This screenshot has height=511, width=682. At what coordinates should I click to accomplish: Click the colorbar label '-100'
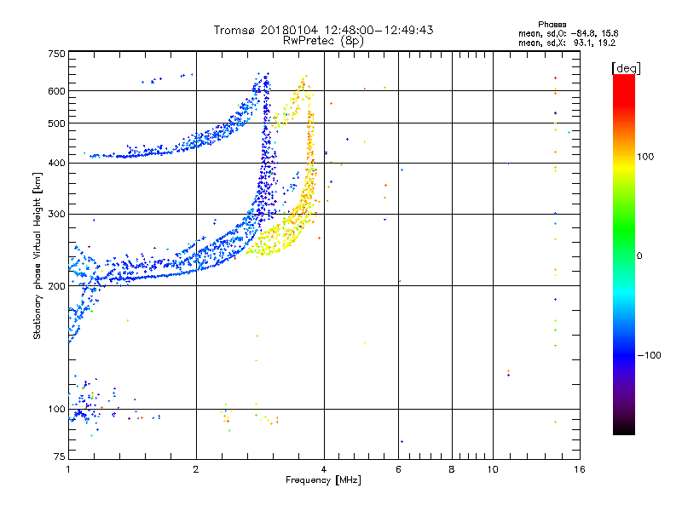(650, 355)
